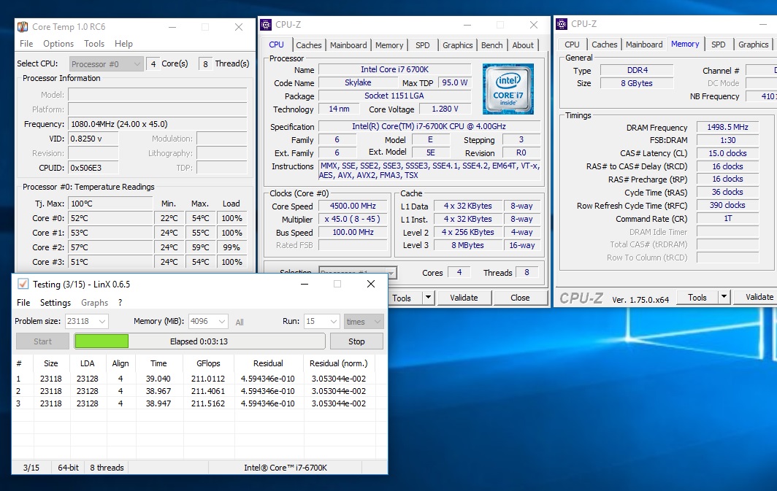The image size is (777, 491).
Task: Click Close button in first CPU-Z window
Action: [x=520, y=298]
